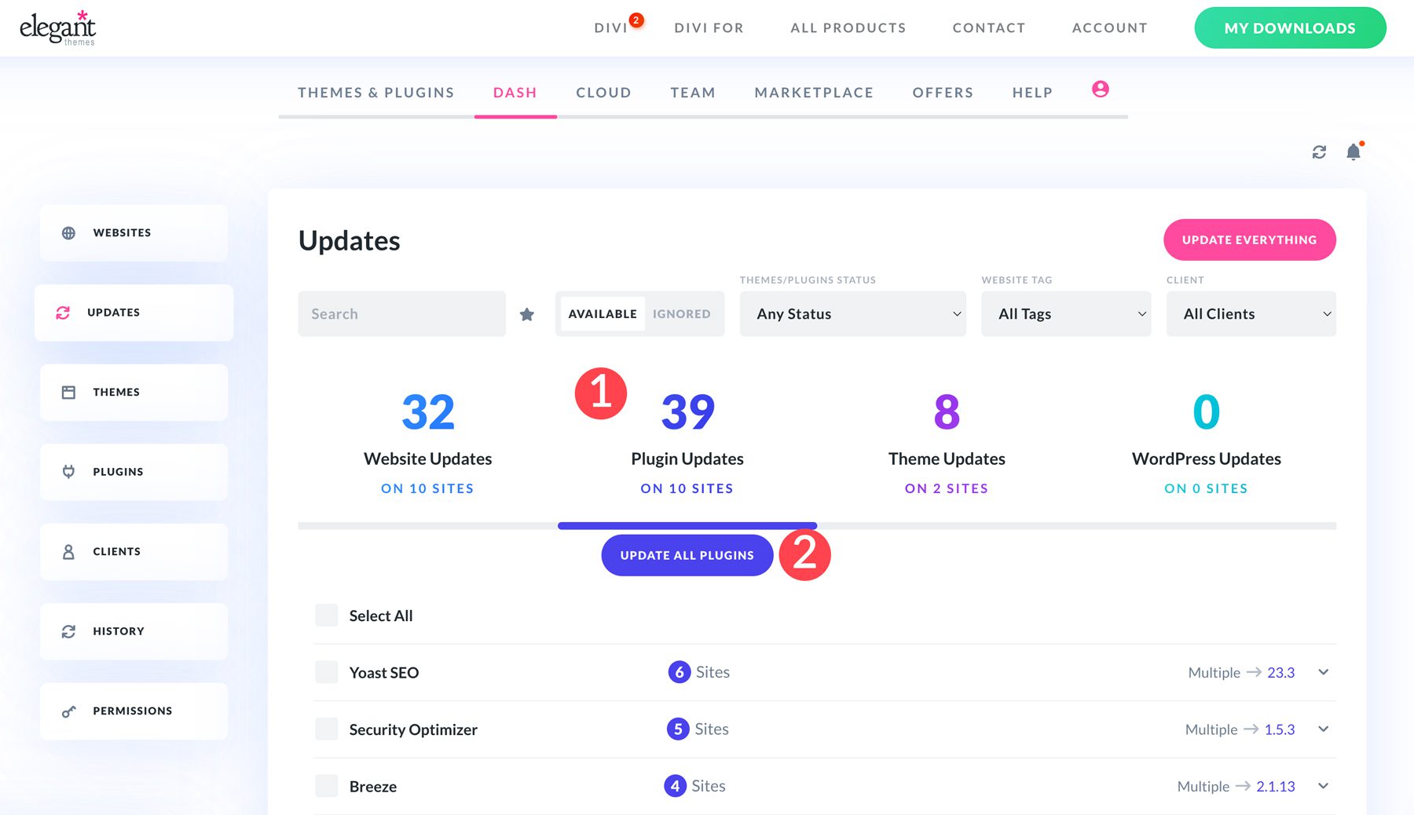Screen dimensions: 1414x815
Task: Check the Yoast SEO checkbox
Action: (x=326, y=672)
